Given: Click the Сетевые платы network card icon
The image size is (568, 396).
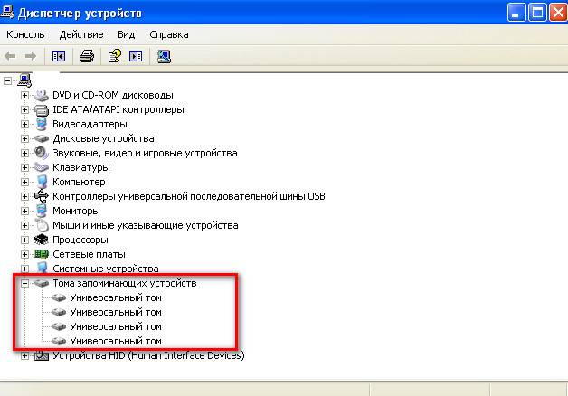Looking at the screenshot, I should [x=42, y=254].
